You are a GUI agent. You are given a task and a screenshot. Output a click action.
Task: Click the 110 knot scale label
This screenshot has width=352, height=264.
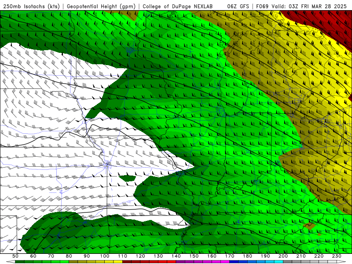pos(123,256)
